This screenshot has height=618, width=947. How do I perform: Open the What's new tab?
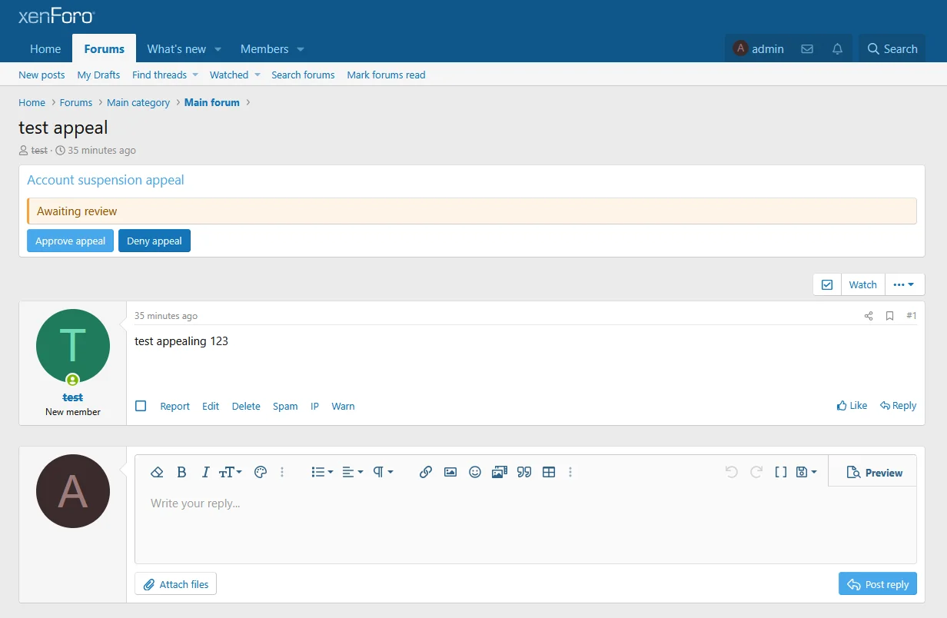[176, 48]
